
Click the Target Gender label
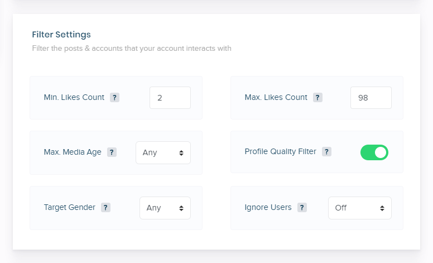[x=70, y=207]
